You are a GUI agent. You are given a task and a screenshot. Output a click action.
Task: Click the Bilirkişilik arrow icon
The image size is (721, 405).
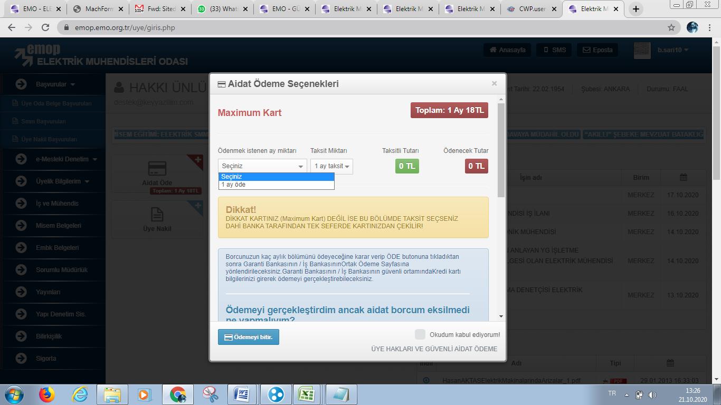(x=21, y=336)
